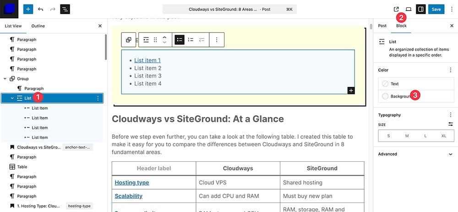The image size is (458, 212).
Task: Open block toolbar more options
Action: tap(217, 40)
